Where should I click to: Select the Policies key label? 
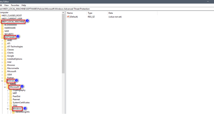coord(11,81)
